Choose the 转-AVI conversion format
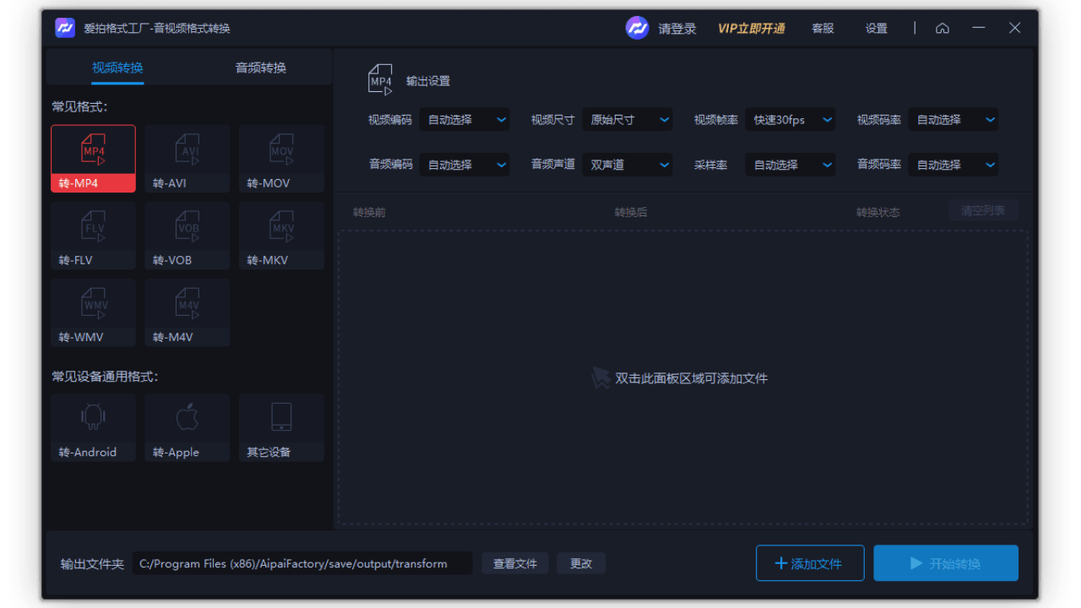Viewport: 1081px width, 608px height. point(187,157)
